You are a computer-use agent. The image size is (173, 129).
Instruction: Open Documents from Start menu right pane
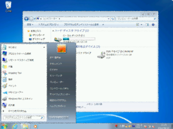tap(56, 64)
